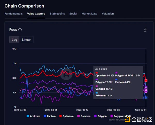Image resolution: width=155 pixels, height=125 pixels.
Task: Toggle Arbitrum series in legend
Action: coord(33,116)
